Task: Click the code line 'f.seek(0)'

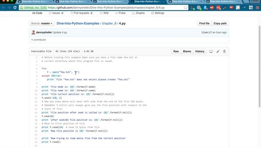Action: [48, 116]
